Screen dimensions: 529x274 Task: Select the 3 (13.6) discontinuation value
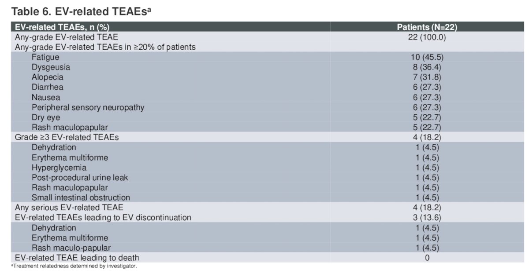coord(427,217)
